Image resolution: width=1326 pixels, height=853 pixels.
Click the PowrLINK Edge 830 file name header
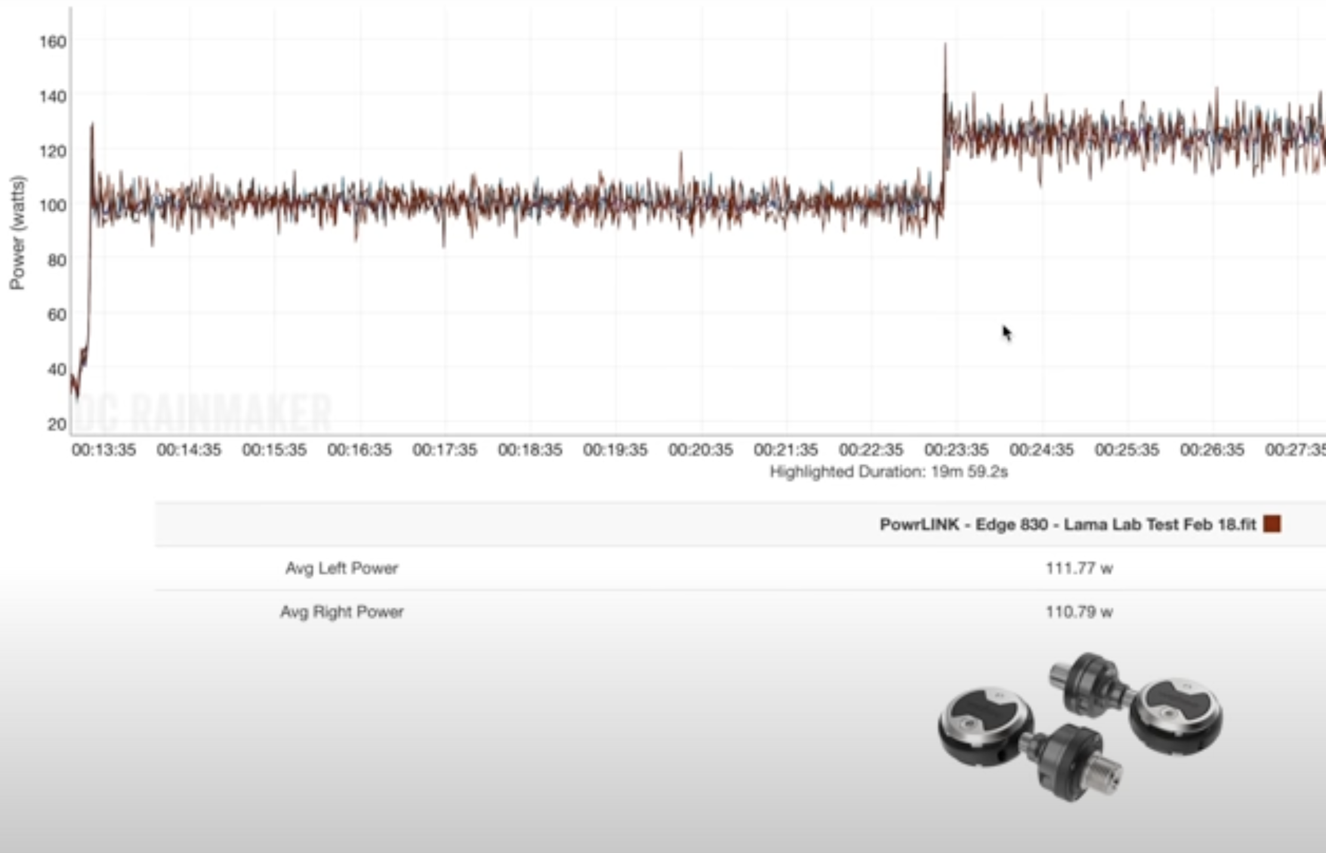[x=1067, y=524]
